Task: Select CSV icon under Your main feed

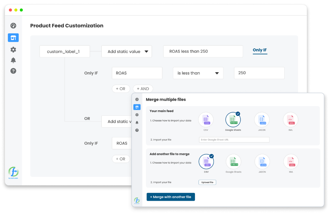Action: [x=206, y=120]
